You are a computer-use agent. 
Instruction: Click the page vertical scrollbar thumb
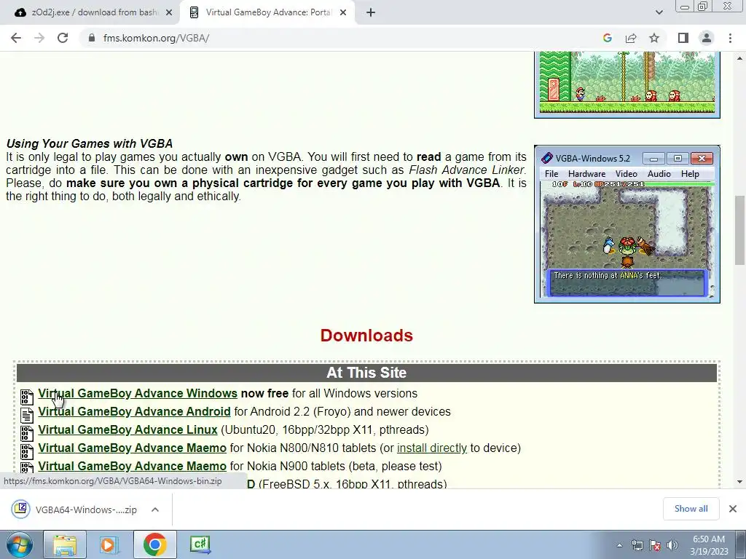740,230
